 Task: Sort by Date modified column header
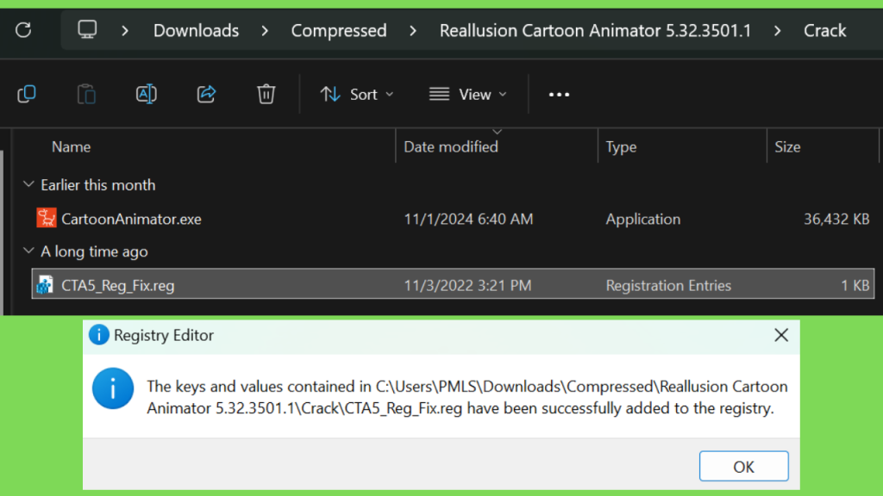click(450, 146)
